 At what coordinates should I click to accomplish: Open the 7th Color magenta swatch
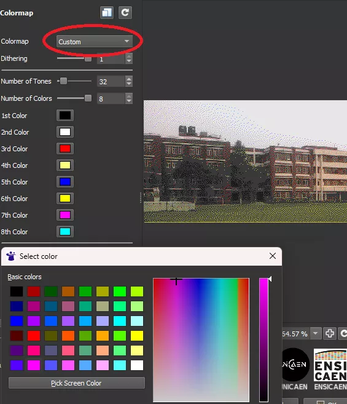(x=65, y=215)
